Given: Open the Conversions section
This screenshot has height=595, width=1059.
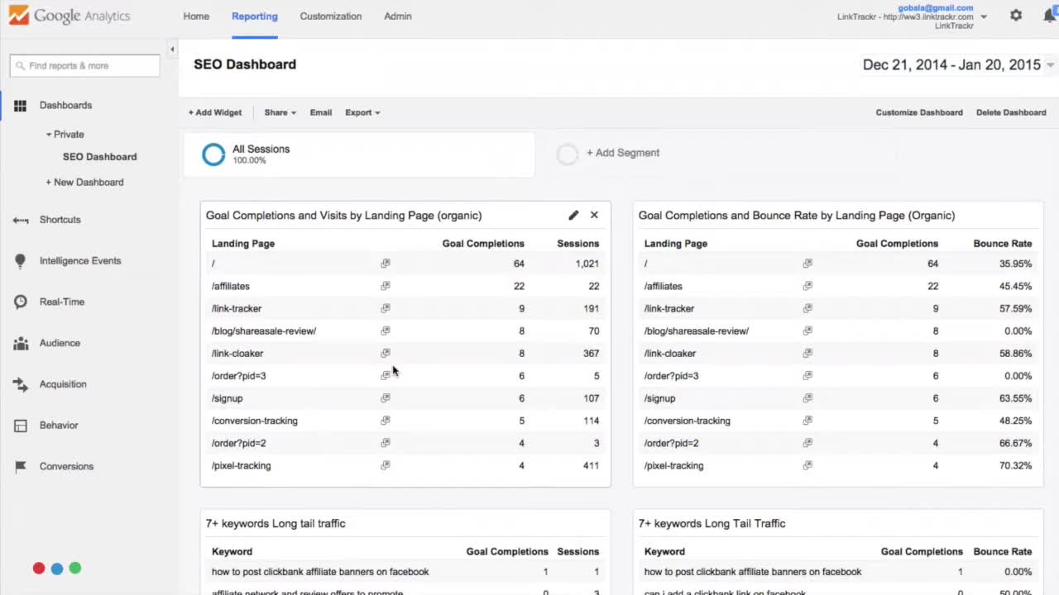Looking at the screenshot, I should pyautogui.click(x=66, y=466).
